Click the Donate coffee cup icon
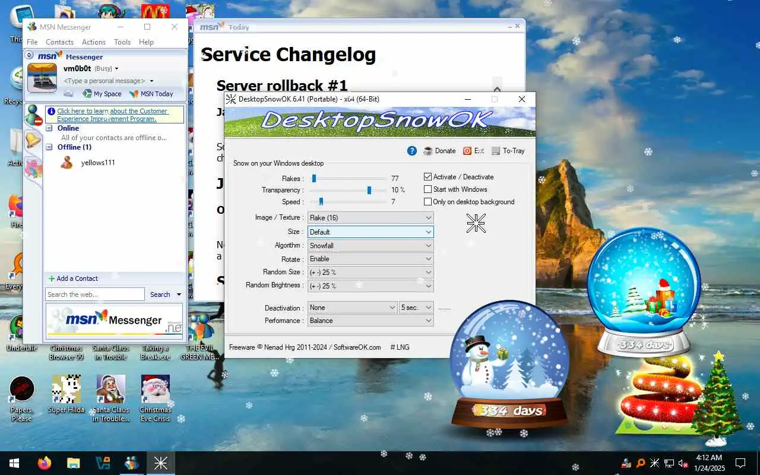Screen dimensions: 760x475 click(x=428, y=151)
